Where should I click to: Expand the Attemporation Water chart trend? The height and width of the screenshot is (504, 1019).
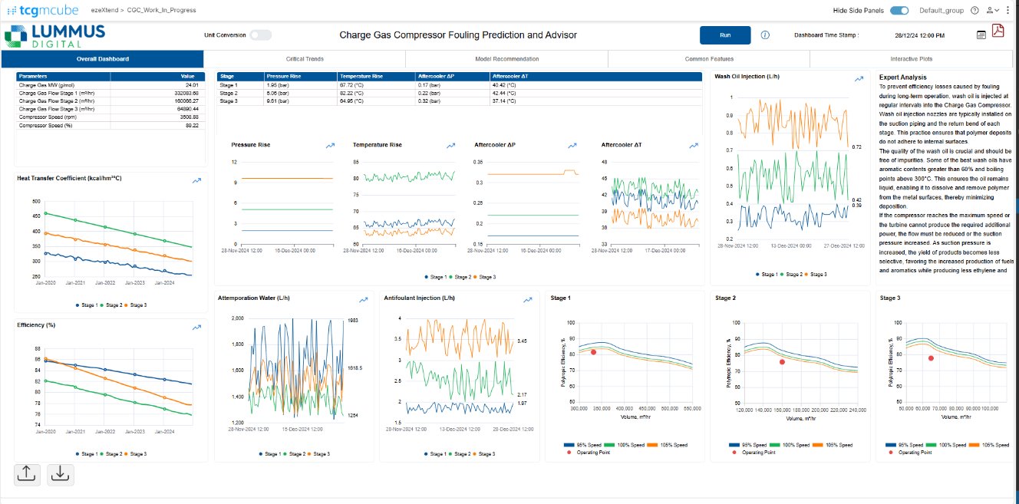click(363, 300)
